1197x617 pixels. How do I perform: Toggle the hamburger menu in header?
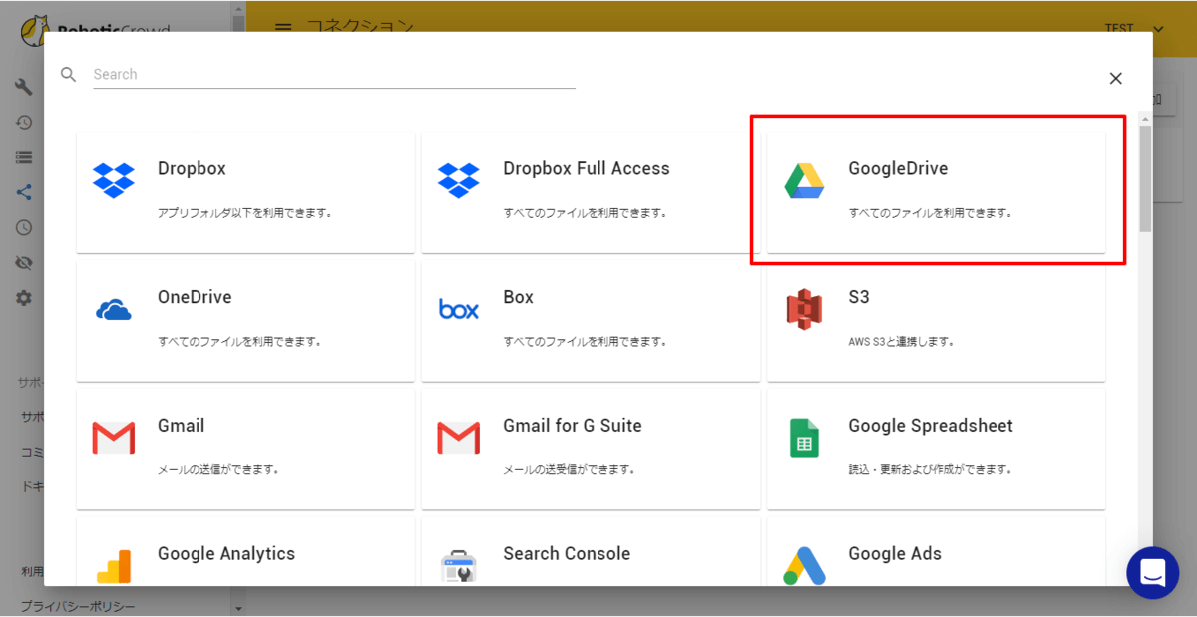pos(283,28)
